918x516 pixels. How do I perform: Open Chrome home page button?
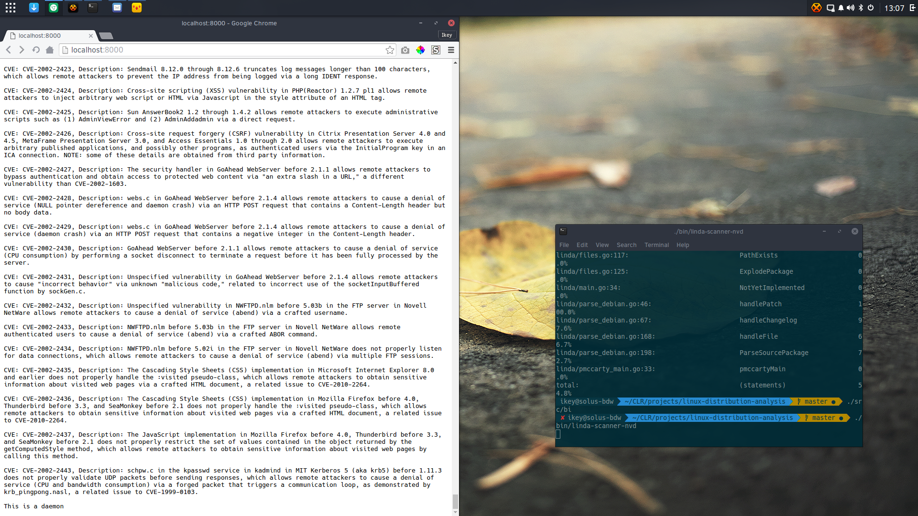pos(49,50)
